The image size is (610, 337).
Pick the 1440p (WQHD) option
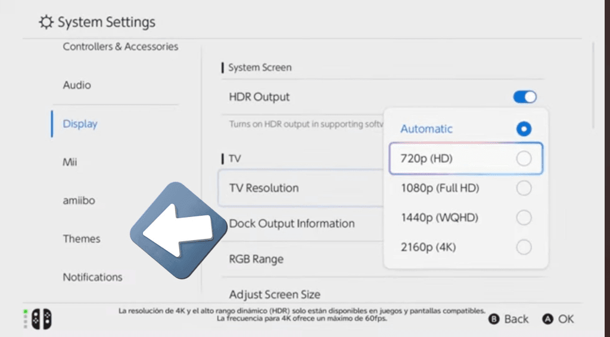524,218
